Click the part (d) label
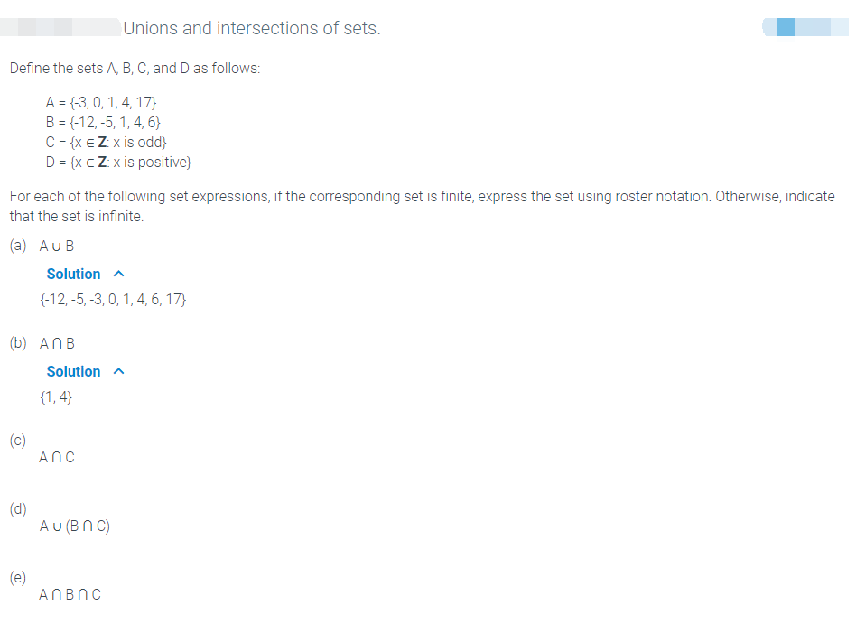856x633 pixels. (17, 508)
